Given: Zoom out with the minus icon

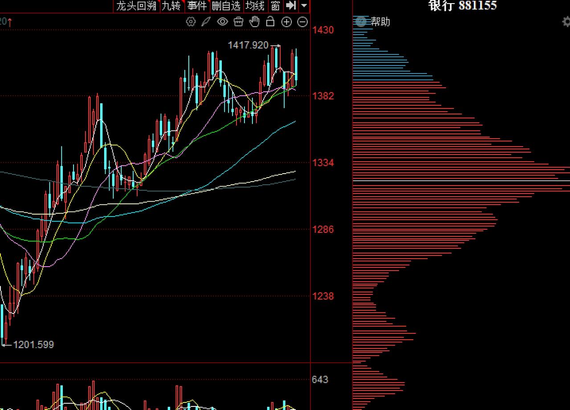Looking at the screenshot, I should (302, 22).
